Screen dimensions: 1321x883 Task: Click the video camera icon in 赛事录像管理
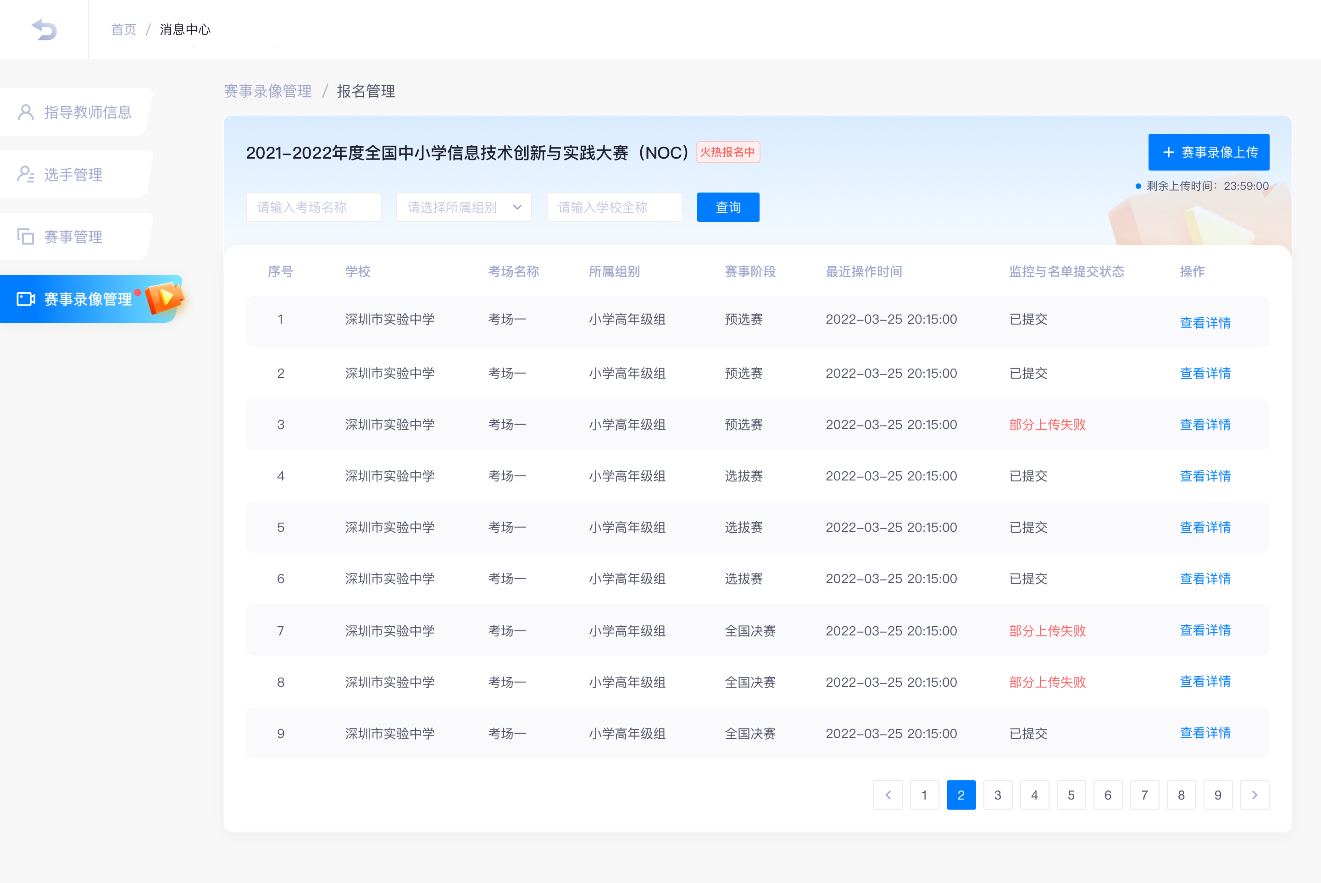pyautogui.click(x=26, y=299)
